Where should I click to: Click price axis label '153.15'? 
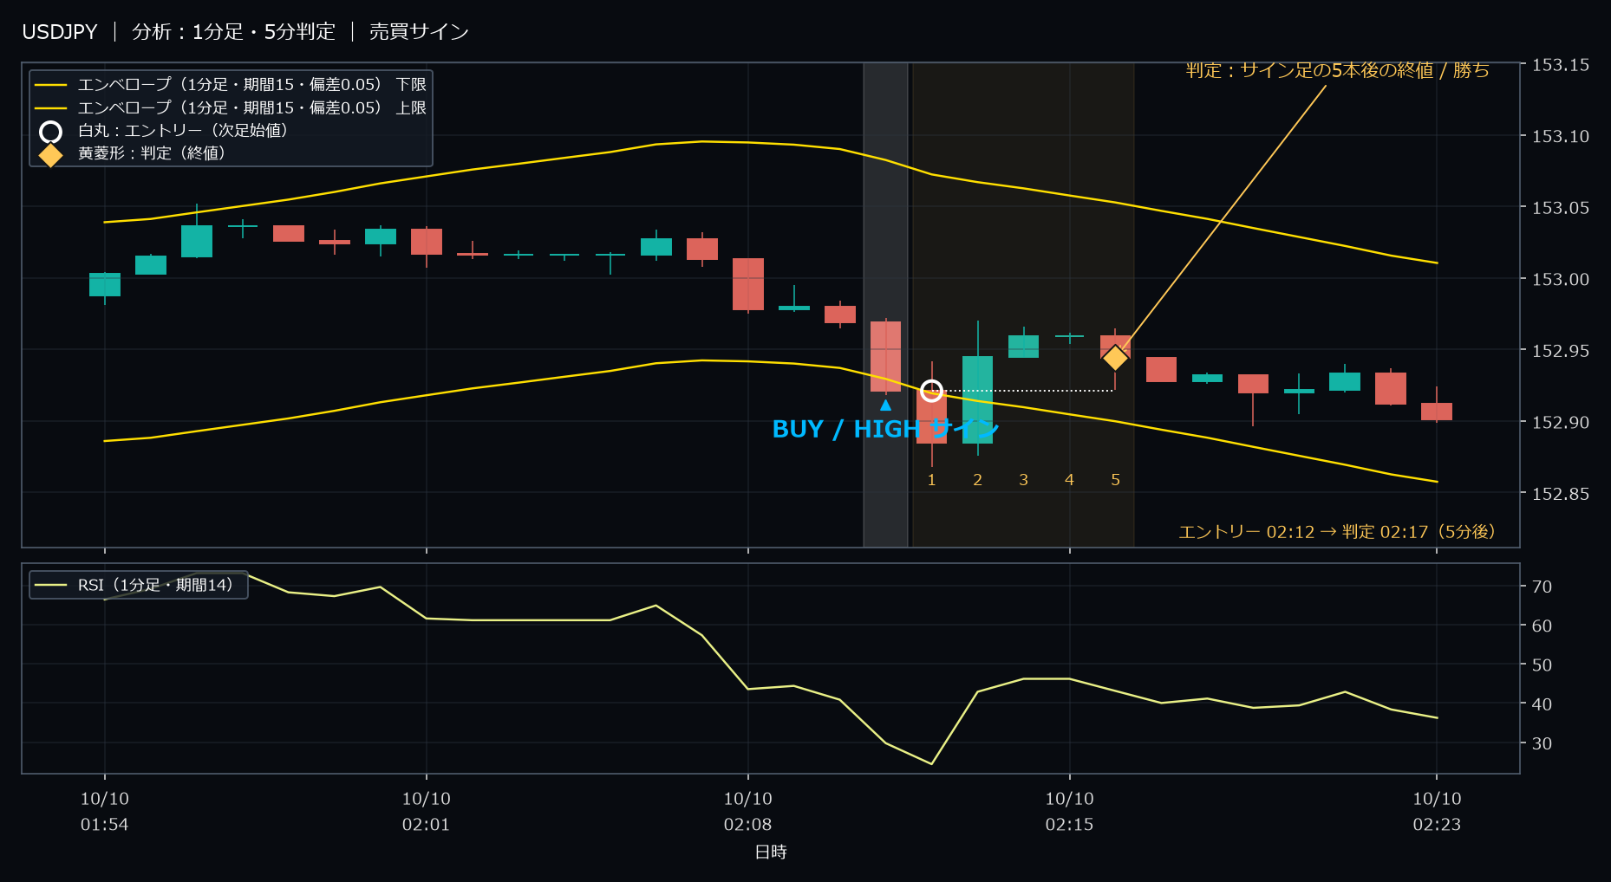pyautogui.click(x=1561, y=65)
